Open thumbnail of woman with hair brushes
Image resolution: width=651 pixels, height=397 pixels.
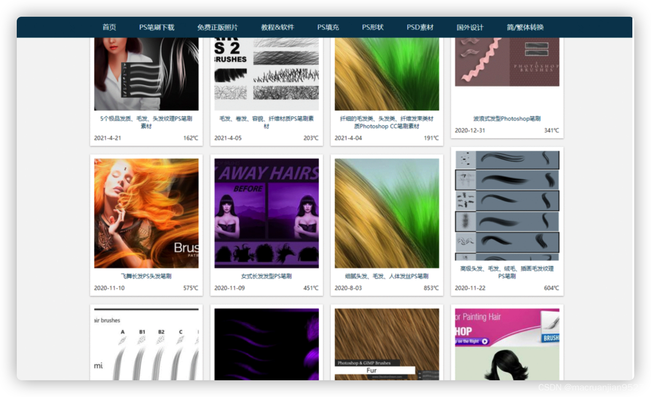click(146, 73)
